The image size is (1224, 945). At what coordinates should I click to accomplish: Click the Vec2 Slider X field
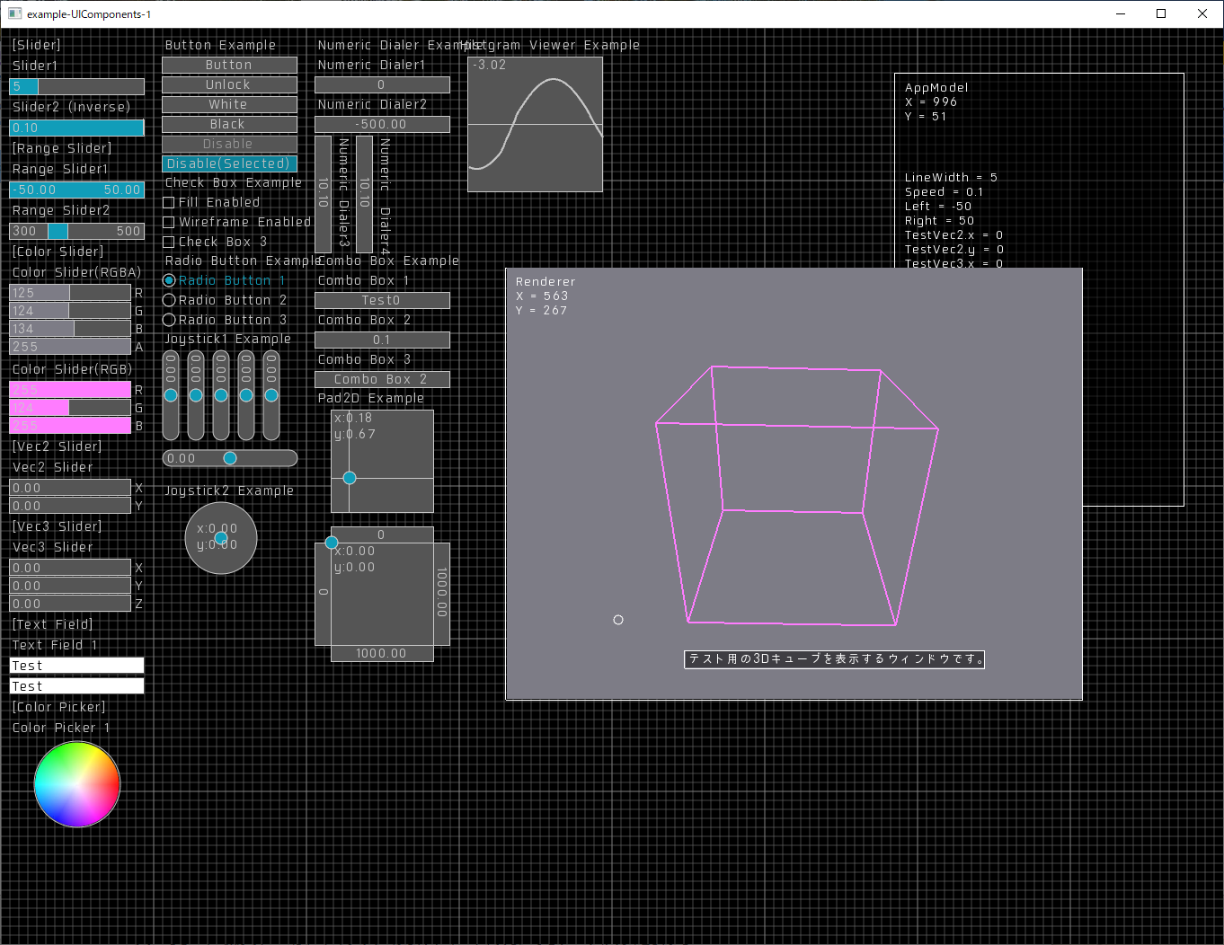coord(70,488)
